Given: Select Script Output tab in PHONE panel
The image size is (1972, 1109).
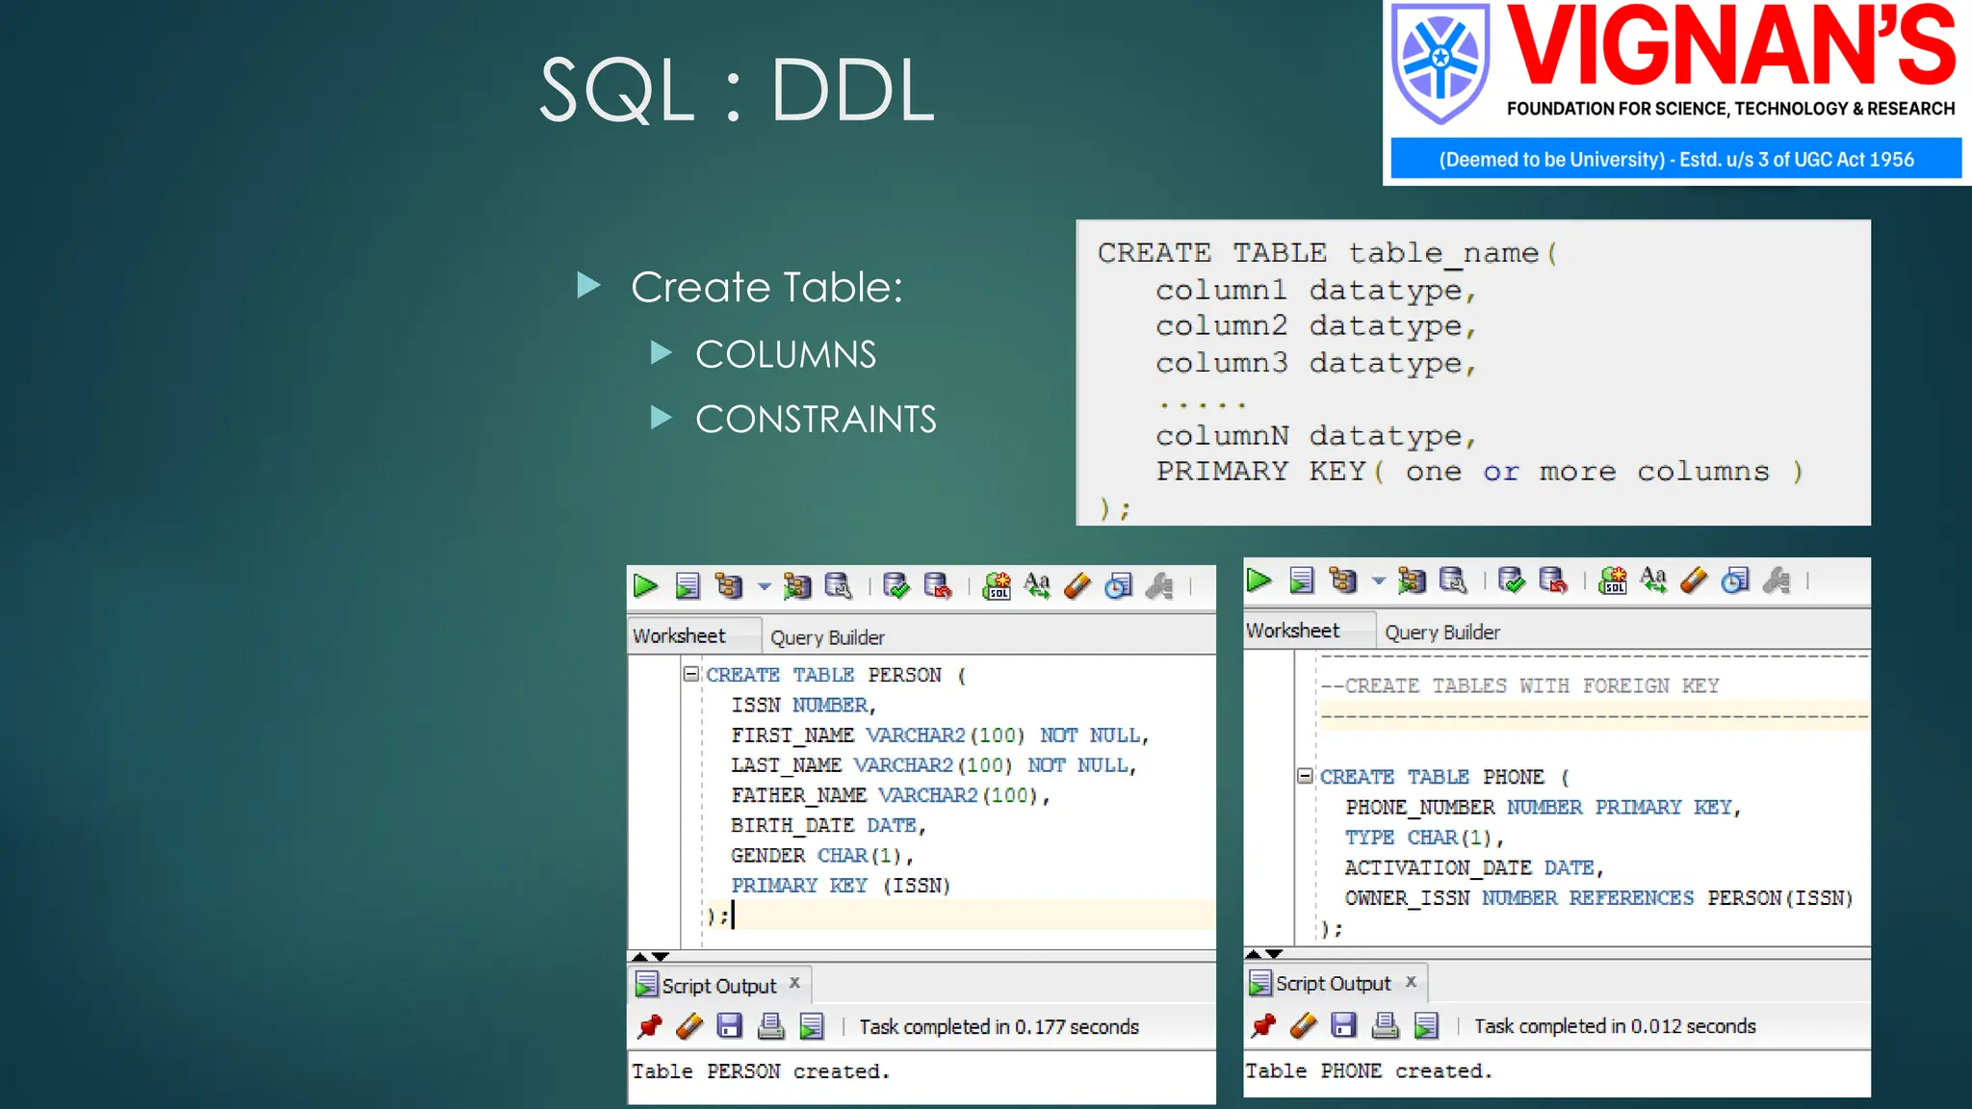Looking at the screenshot, I should (1334, 983).
